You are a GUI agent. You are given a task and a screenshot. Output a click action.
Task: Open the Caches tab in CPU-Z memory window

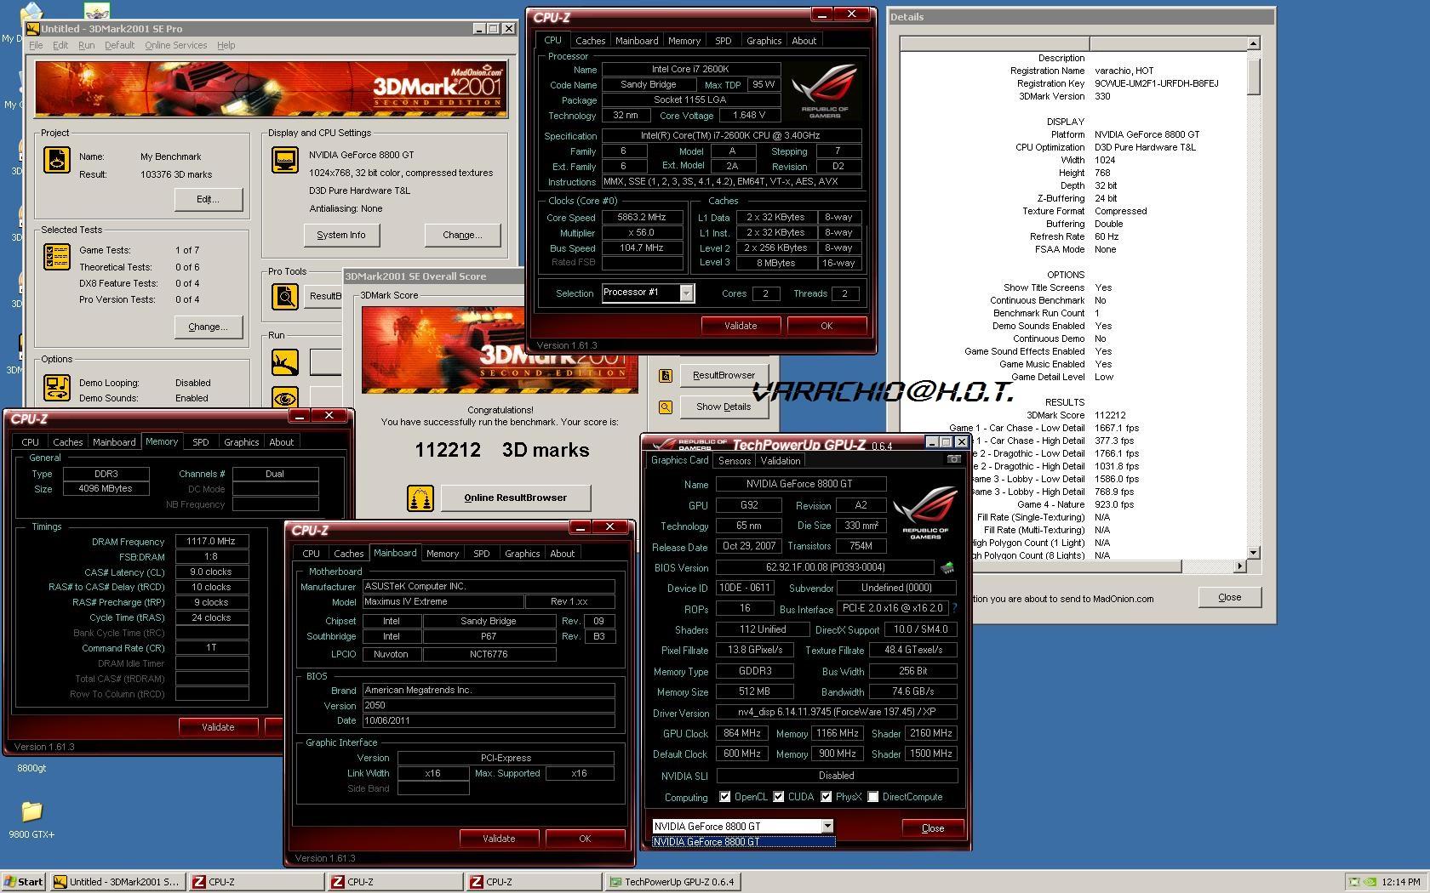pyautogui.click(x=68, y=442)
